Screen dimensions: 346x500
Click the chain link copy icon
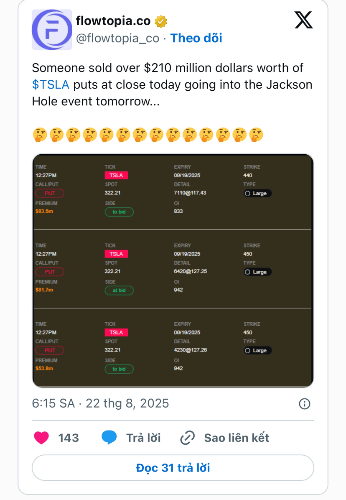tap(188, 438)
